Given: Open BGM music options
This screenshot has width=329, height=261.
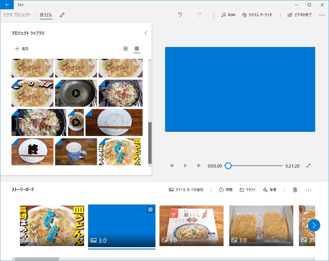Looking at the screenshot, I should pyautogui.click(x=228, y=15).
